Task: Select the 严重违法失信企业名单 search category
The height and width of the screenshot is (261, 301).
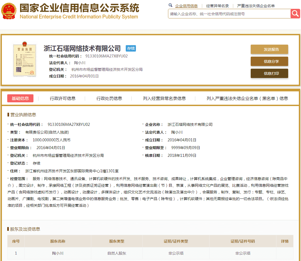Action: point(256,6)
